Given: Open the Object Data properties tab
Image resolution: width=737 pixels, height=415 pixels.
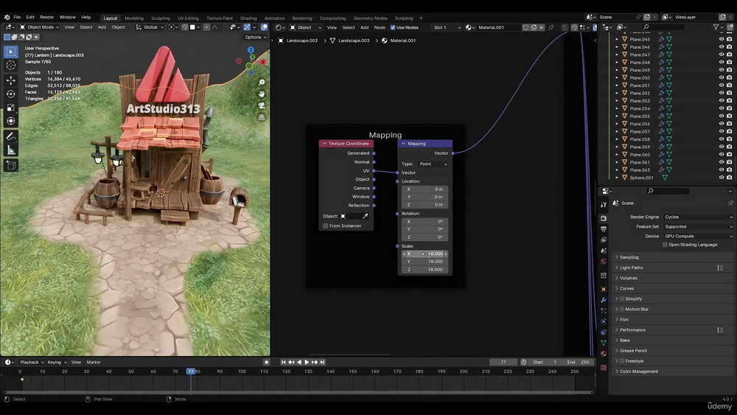Looking at the screenshot, I should pyautogui.click(x=604, y=343).
